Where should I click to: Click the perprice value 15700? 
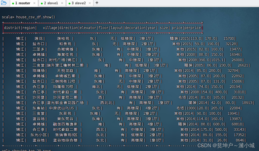(229, 39)
